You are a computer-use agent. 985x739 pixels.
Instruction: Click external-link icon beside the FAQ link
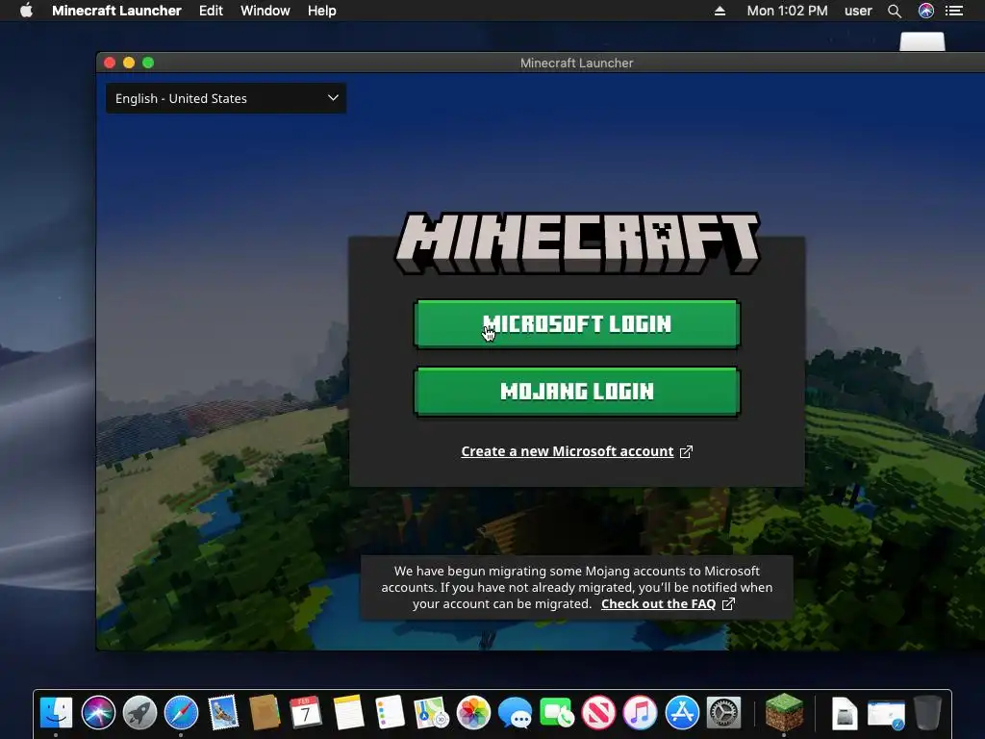(x=728, y=604)
